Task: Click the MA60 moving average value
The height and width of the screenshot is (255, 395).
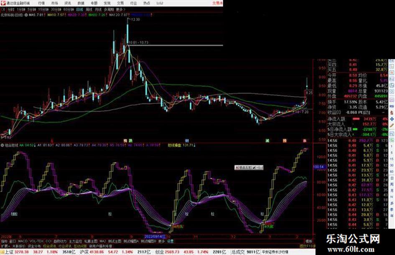Action: pyautogui.click(x=97, y=15)
